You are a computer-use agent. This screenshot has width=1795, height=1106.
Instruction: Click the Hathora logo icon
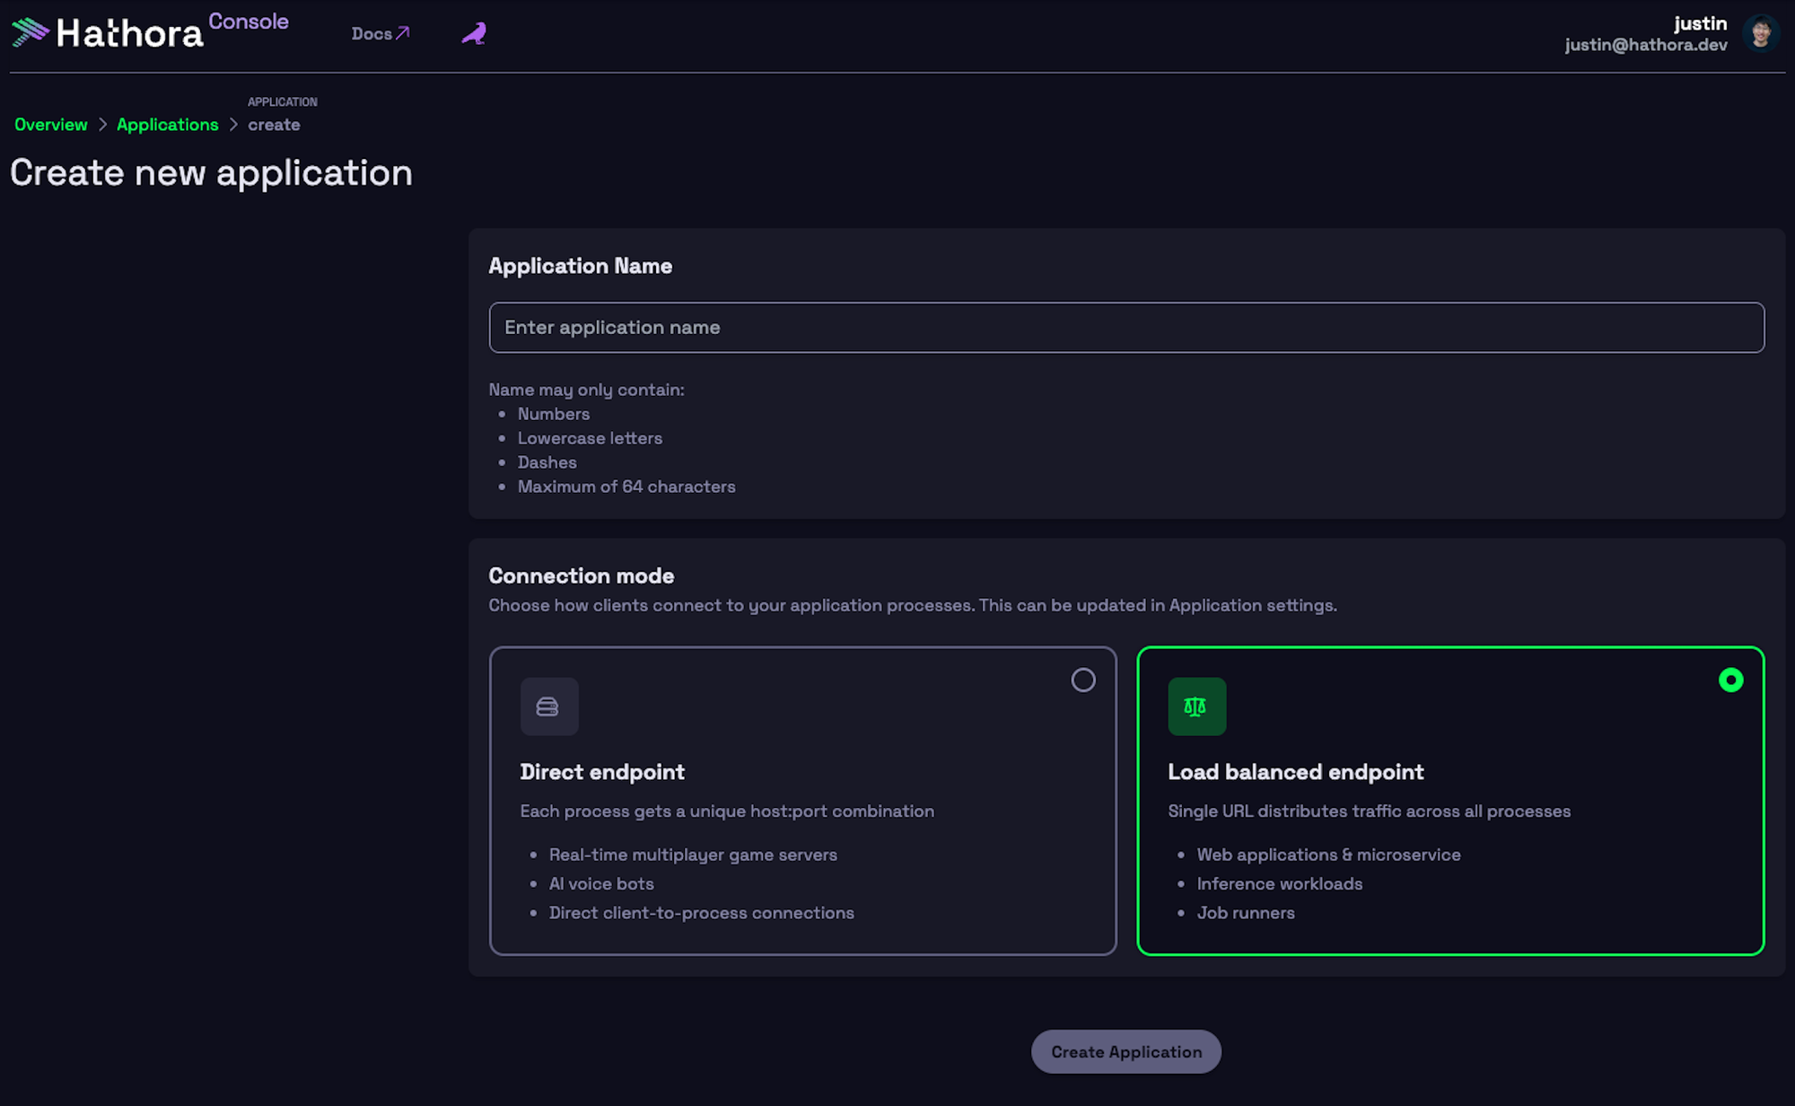(x=30, y=32)
